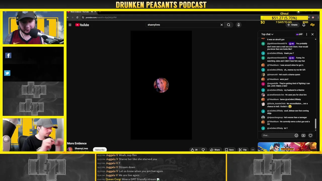Close the More Evidence browser tab

pos(95,12)
